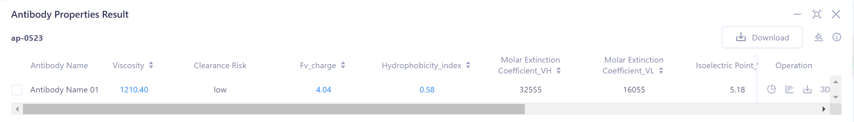Maximize the Antibody Properties Result panel

click(x=817, y=14)
